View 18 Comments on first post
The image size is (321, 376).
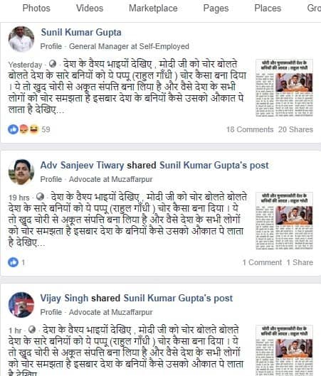tap(250, 129)
